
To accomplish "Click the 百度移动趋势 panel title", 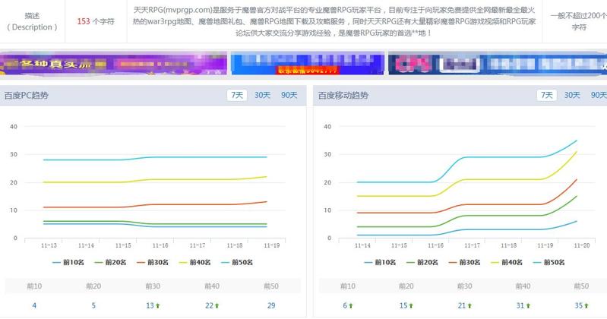I will click(x=343, y=95).
